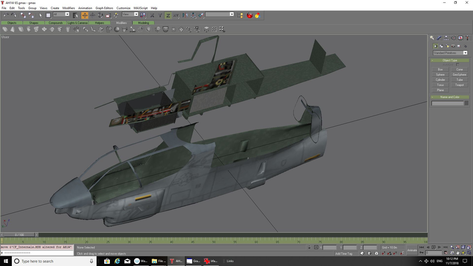Click Min/Max viewport toggle icon
The width and height of the screenshot is (473, 266).
[x=469, y=253]
